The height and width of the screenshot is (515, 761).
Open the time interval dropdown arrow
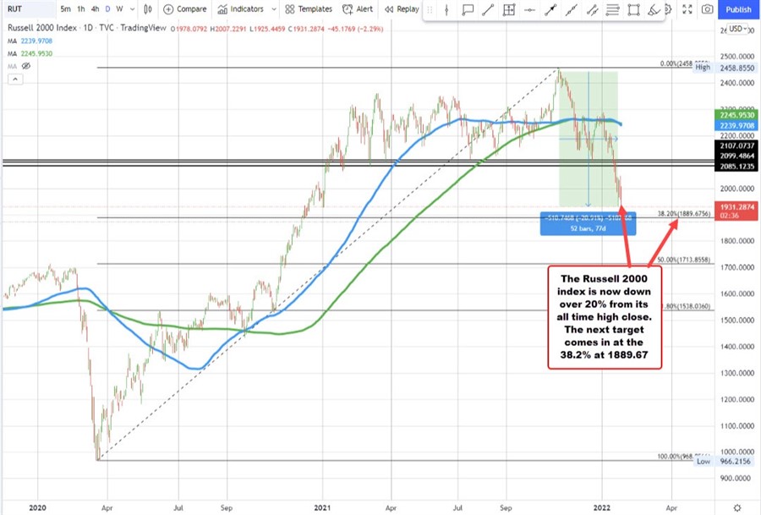pyautogui.click(x=132, y=9)
